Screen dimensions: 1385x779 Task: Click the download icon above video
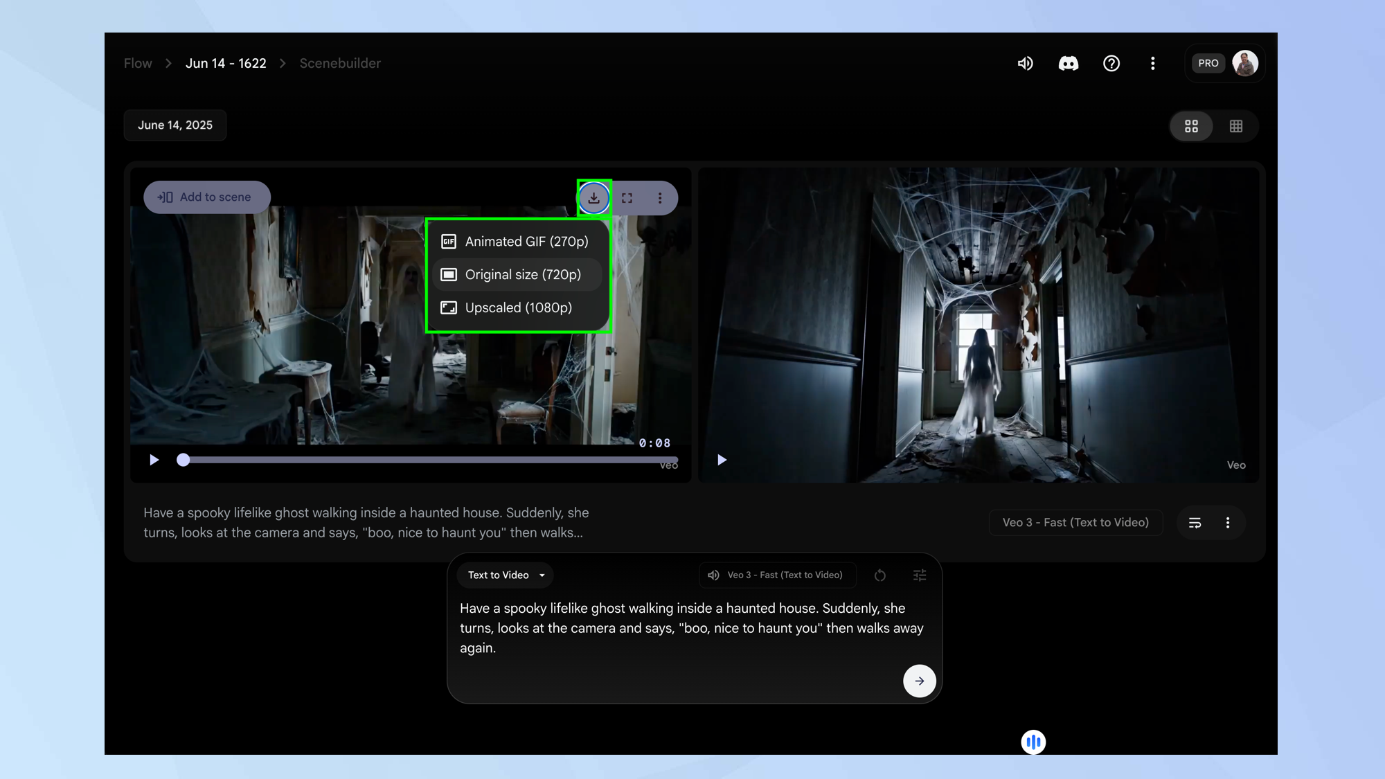tap(593, 198)
